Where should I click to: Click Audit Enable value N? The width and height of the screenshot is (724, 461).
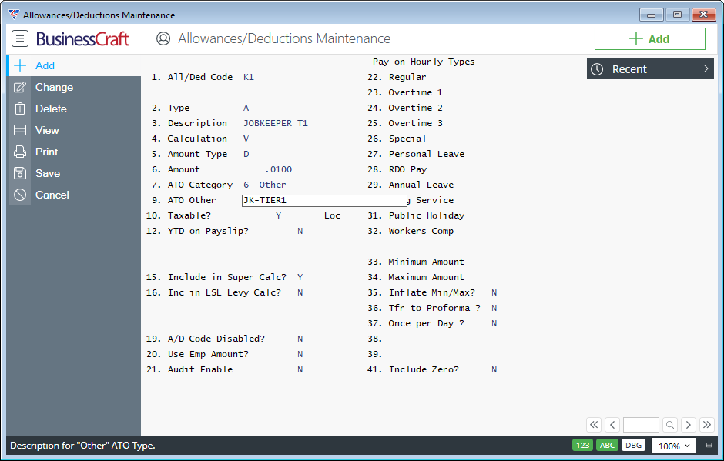click(300, 369)
